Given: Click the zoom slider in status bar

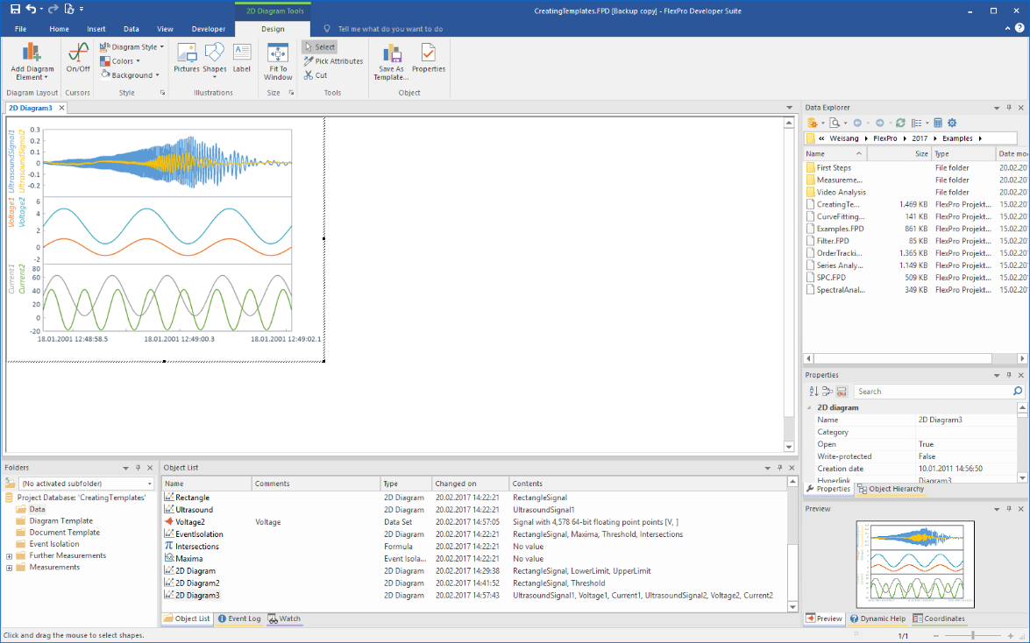Looking at the screenshot, I should [973, 635].
